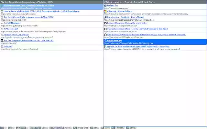Screen dimensions: 207x129
Task: Click 'sync' folder in right pane path
Action: pyautogui.click(x=152, y=2)
